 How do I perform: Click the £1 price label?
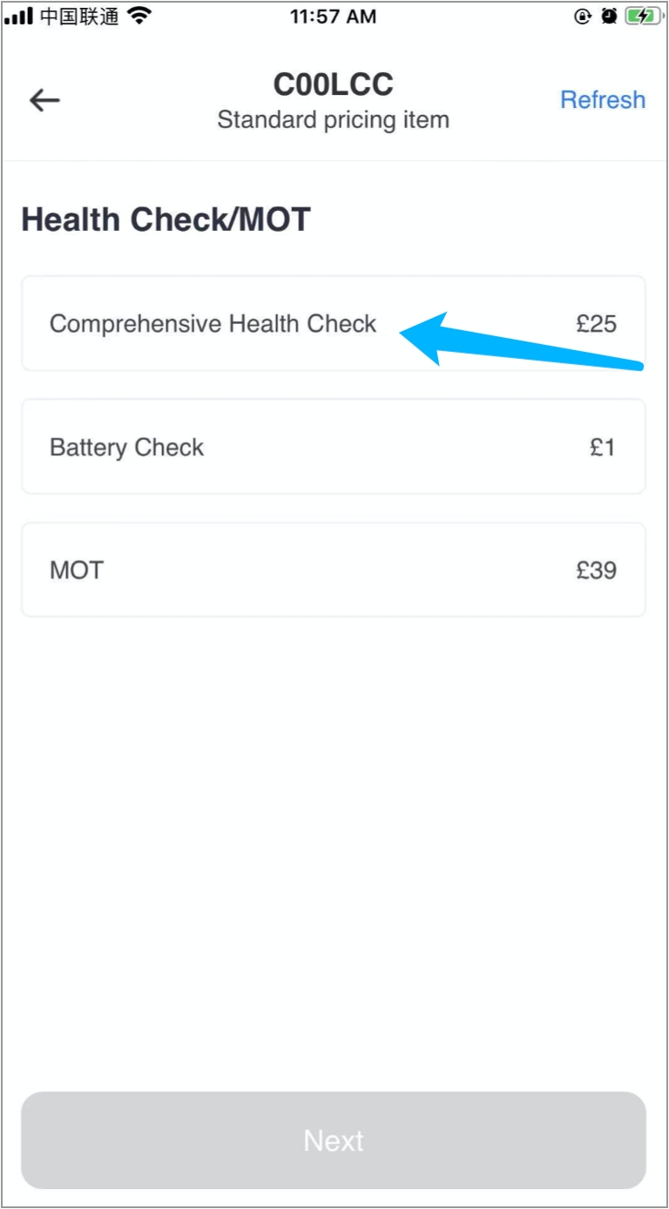[602, 448]
